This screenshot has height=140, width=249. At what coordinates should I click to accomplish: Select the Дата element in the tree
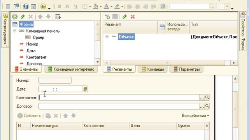(31, 51)
